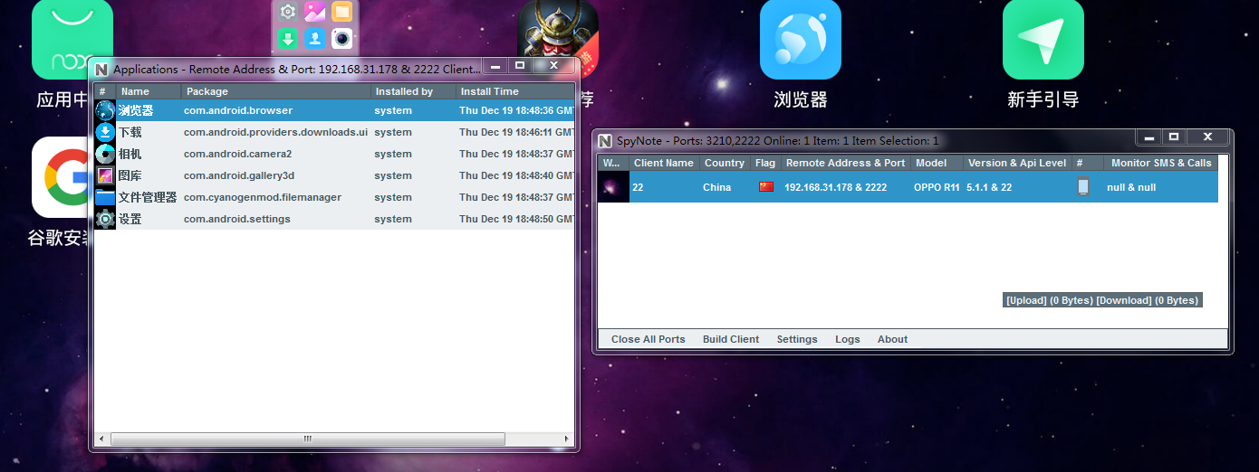This screenshot has height=472, width=1259.
Task: Click the 下载 app name
Action: [x=130, y=132]
